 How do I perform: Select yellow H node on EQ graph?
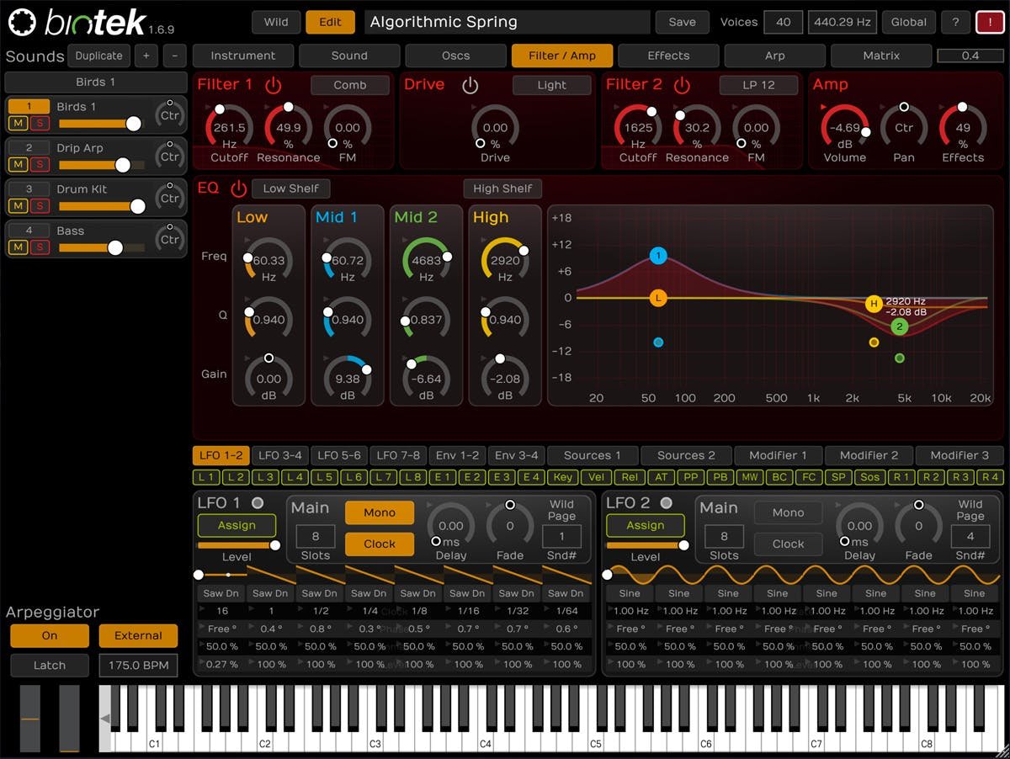(874, 304)
